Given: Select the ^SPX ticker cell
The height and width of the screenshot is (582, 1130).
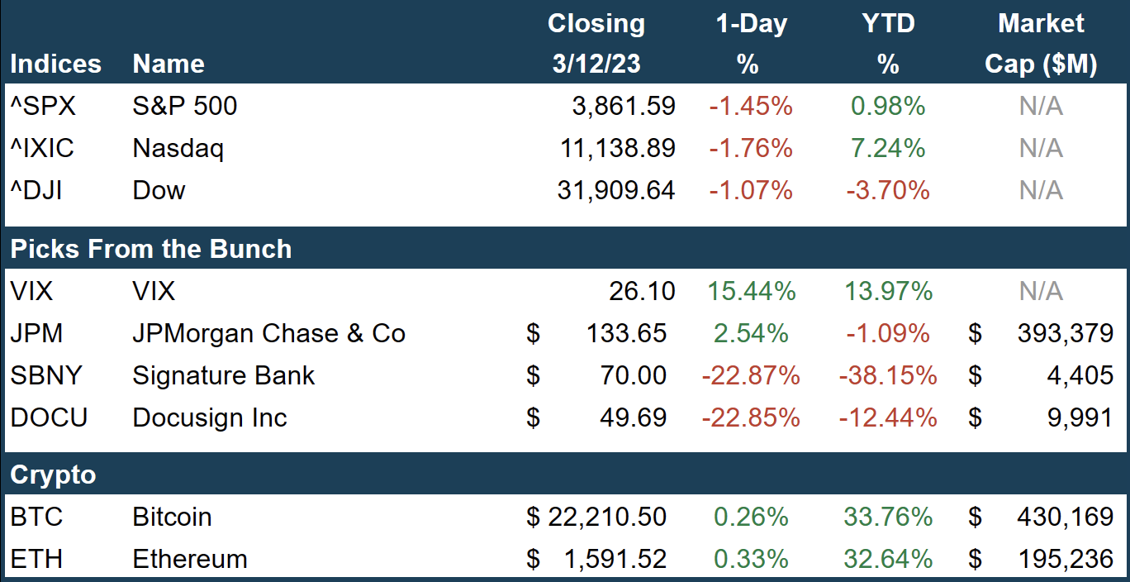Looking at the screenshot, I should pos(41,106).
